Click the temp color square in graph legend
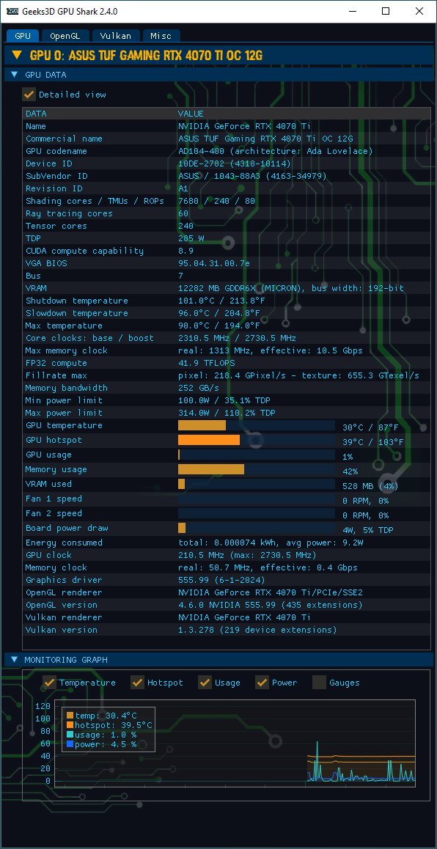 (70, 716)
